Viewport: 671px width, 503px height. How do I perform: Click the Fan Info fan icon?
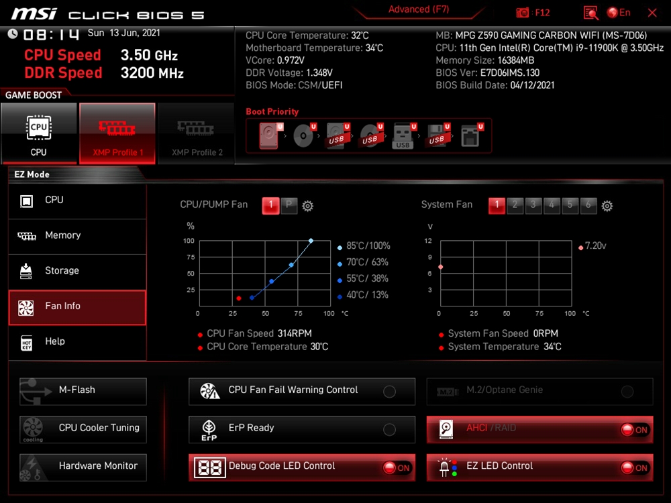(x=26, y=307)
